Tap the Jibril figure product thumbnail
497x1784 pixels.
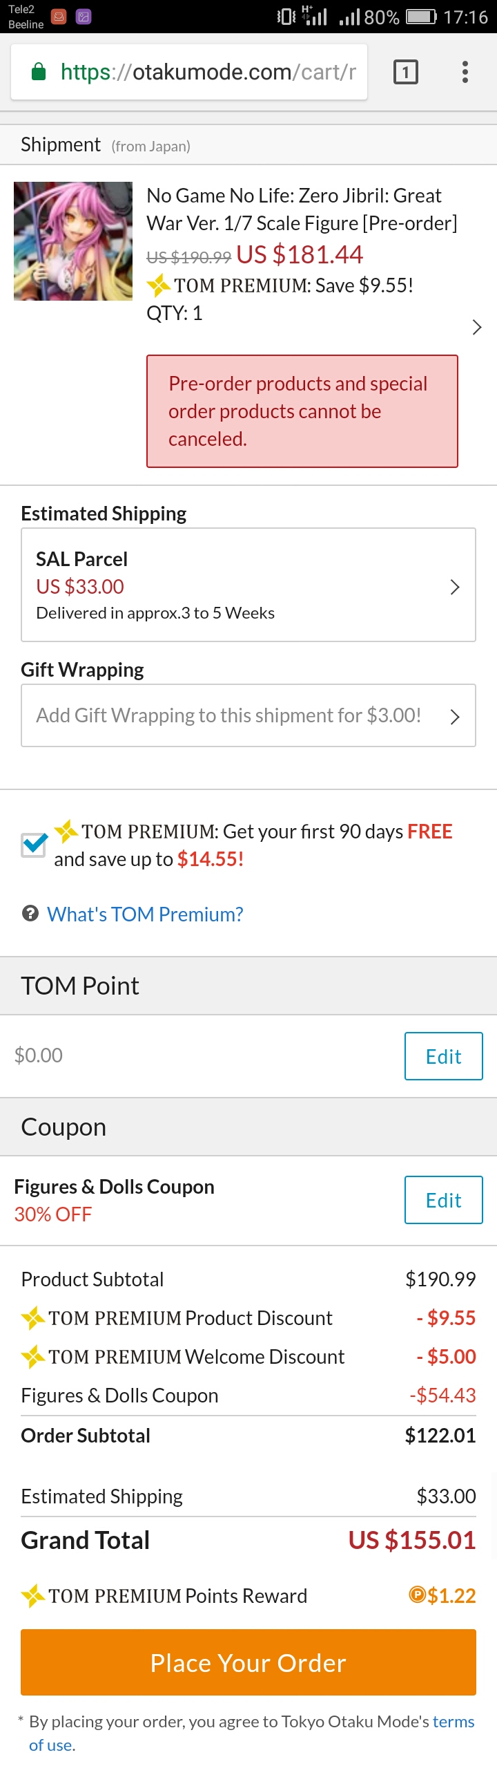[x=73, y=241]
